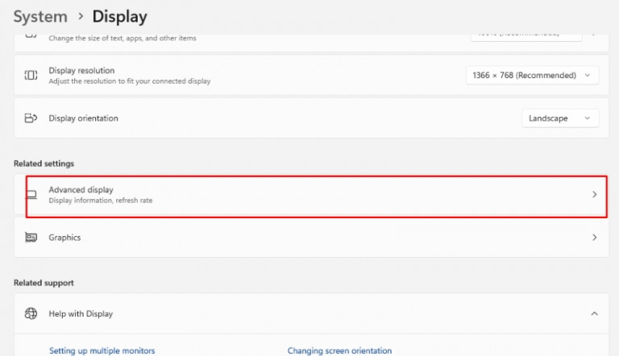Click the Advanced display right chevron
Image resolution: width=619 pixels, height=356 pixels.
(x=594, y=194)
